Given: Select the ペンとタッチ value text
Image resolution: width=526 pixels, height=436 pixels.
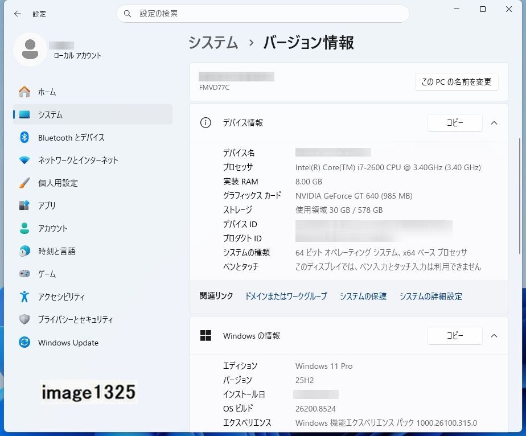Looking at the screenshot, I should [388, 266].
